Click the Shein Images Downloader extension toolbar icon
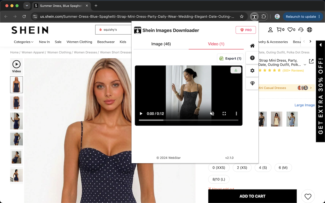Image resolution: width=325 pixels, height=203 pixels. pos(254,16)
